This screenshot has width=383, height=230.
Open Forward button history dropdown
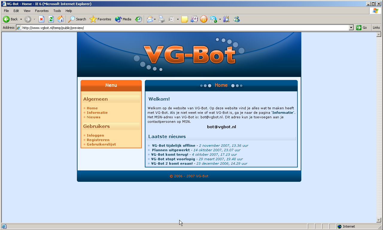[x=34, y=19]
